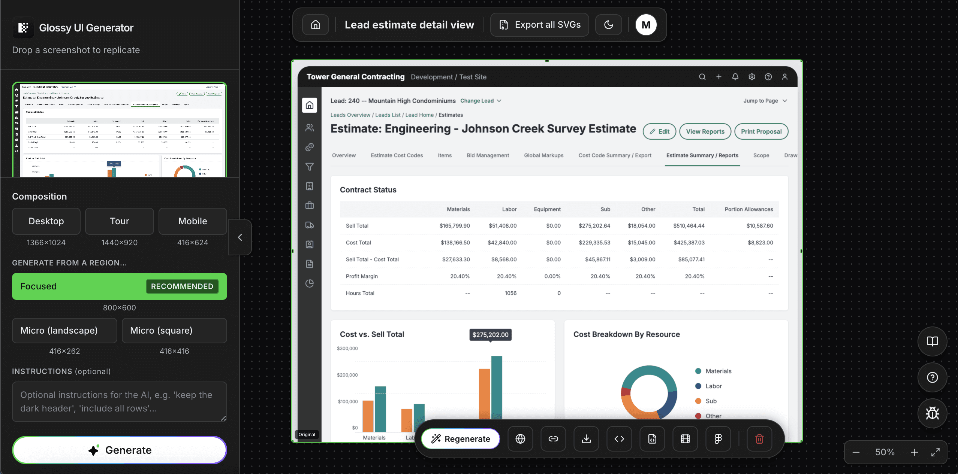This screenshot has height=474, width=958.
Task: Click the Generate button
Action: (x=120, y=450)
